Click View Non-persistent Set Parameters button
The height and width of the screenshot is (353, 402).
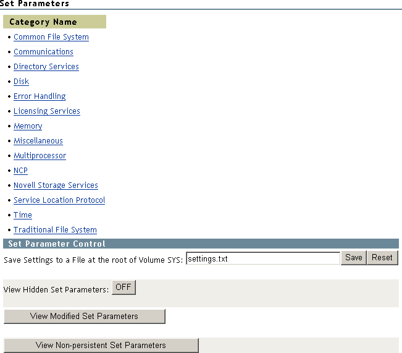coord(101,346)
